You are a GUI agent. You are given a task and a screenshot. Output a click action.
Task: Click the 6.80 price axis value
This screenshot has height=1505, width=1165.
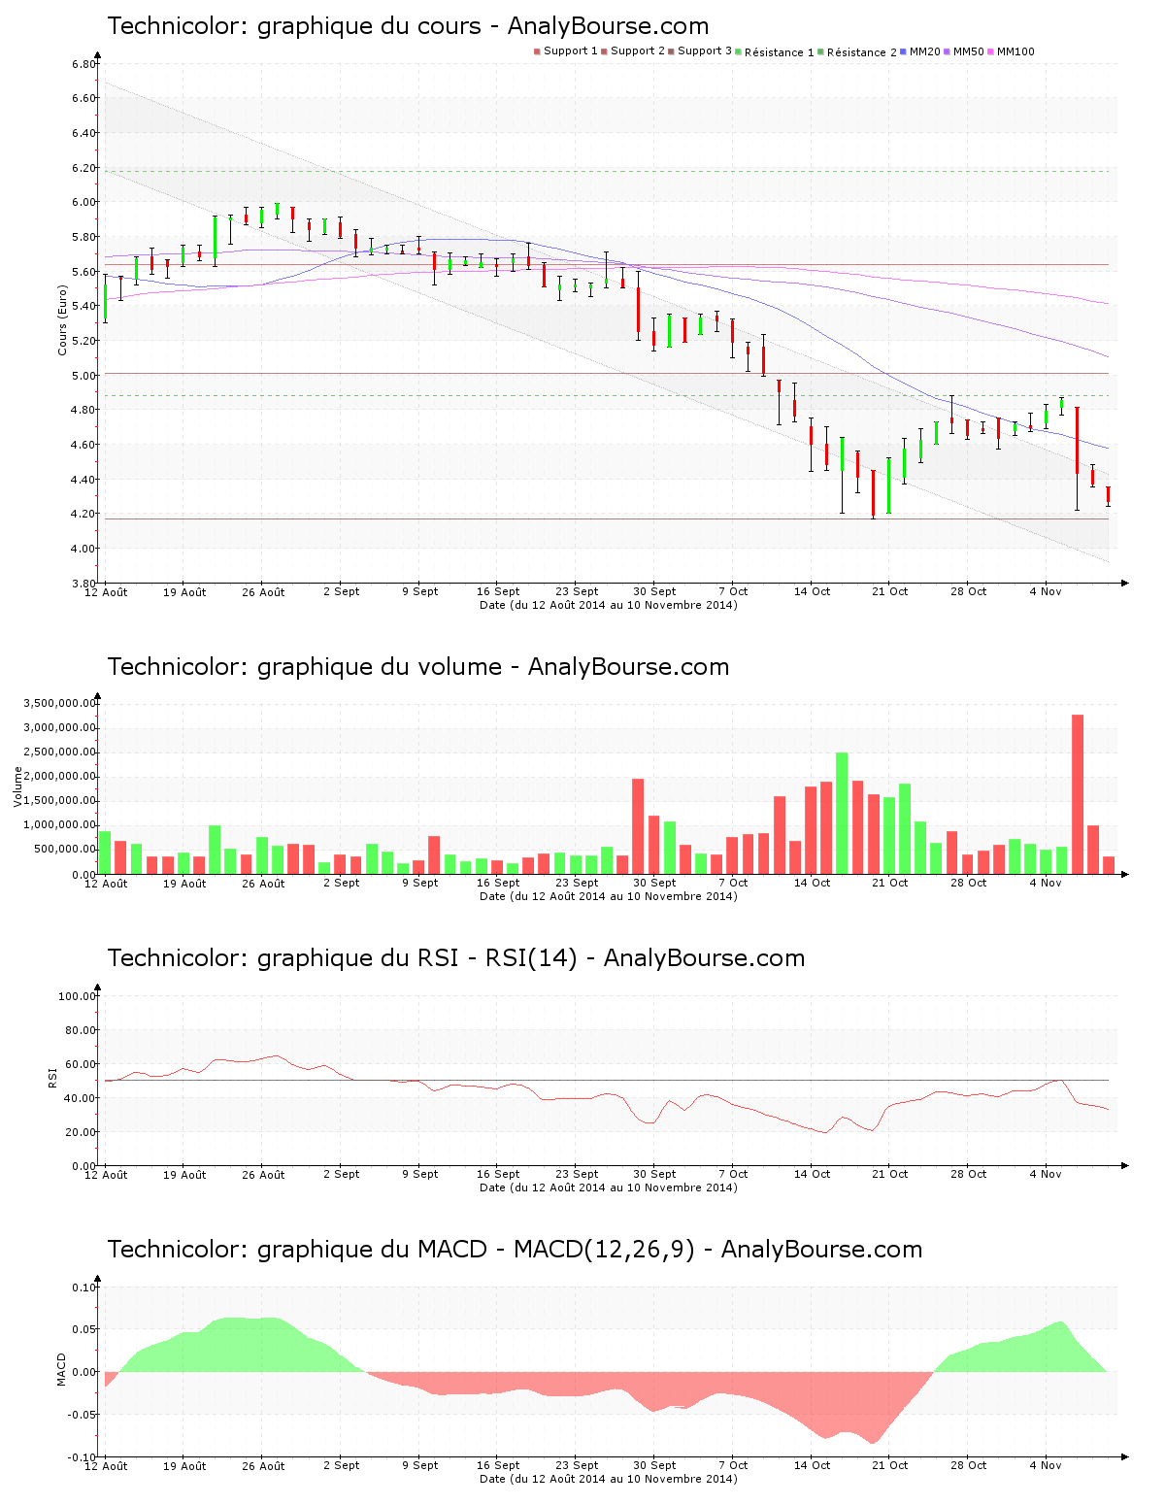point(83,64)
